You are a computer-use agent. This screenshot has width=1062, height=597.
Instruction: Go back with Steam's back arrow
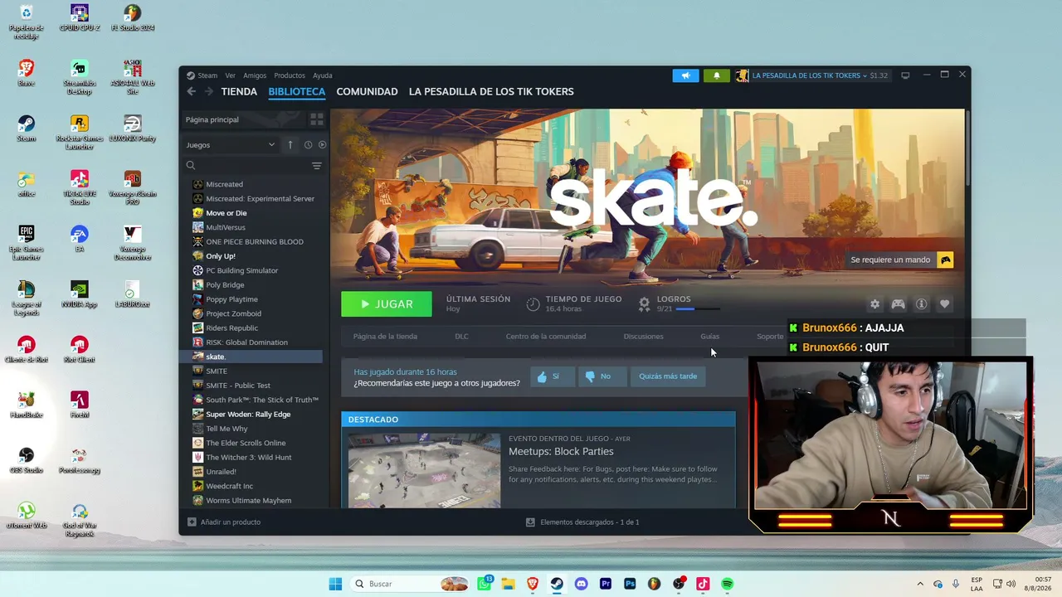tap(192, 91)
